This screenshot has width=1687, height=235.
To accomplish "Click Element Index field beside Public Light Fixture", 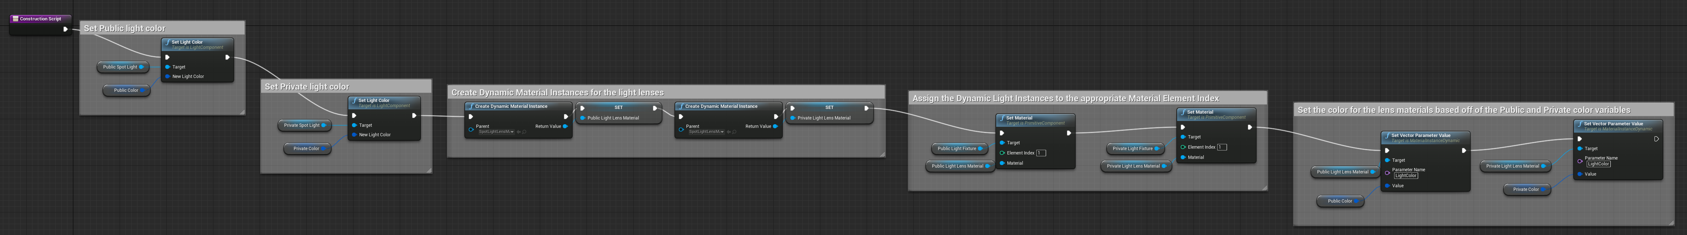I will point(1041,153).
